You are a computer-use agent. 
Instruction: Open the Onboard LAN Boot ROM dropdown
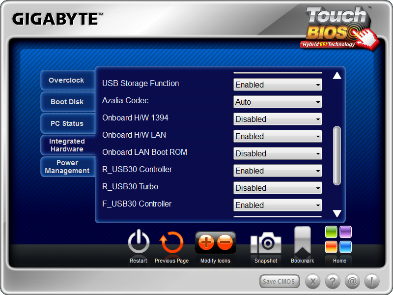click(x=278, y=153)
